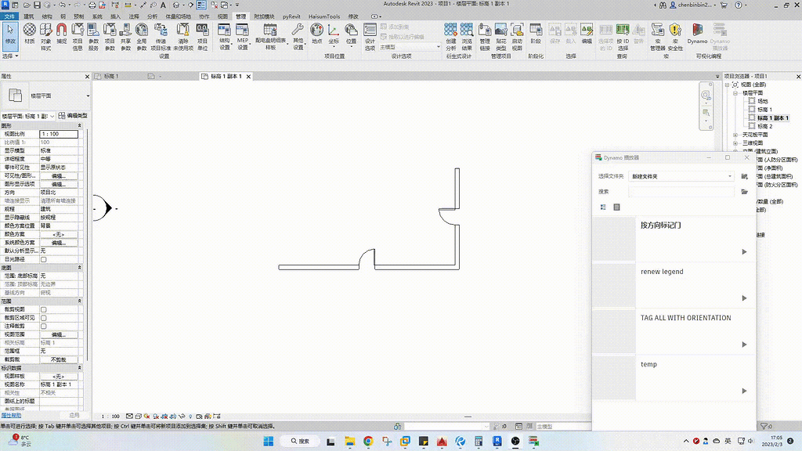Select the 宏管理器 icon
The width and height of the screenshot is (802, 451).
pos(656,37)
